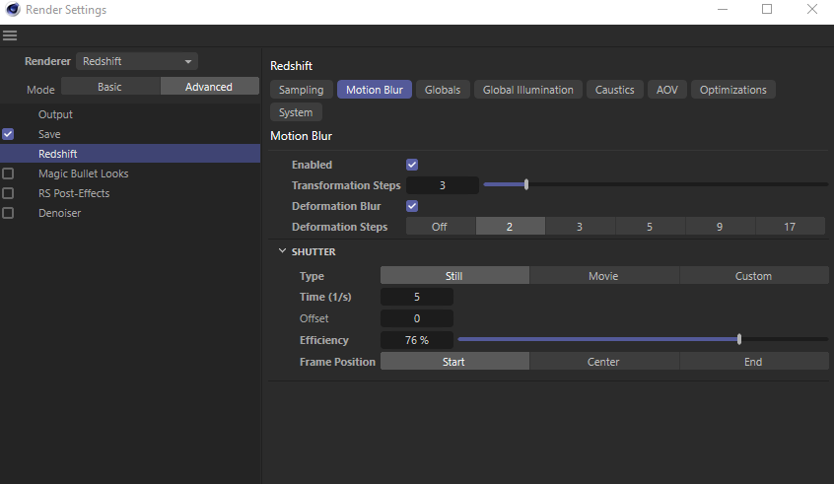Set shutter Type to Movie
834x484 pixels.
603,276
